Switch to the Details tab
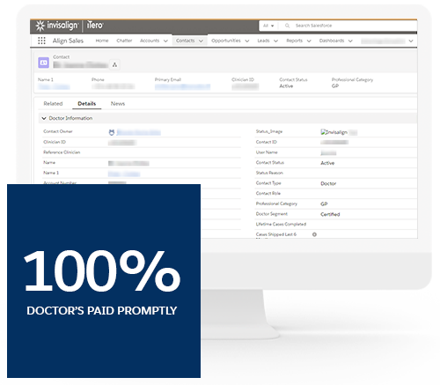Image resolution: width=440 pixels, height=385 pixels. pyautogui.click(x=87, y=103)
